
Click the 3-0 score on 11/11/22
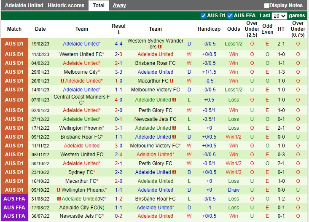(x=118, y=146)
